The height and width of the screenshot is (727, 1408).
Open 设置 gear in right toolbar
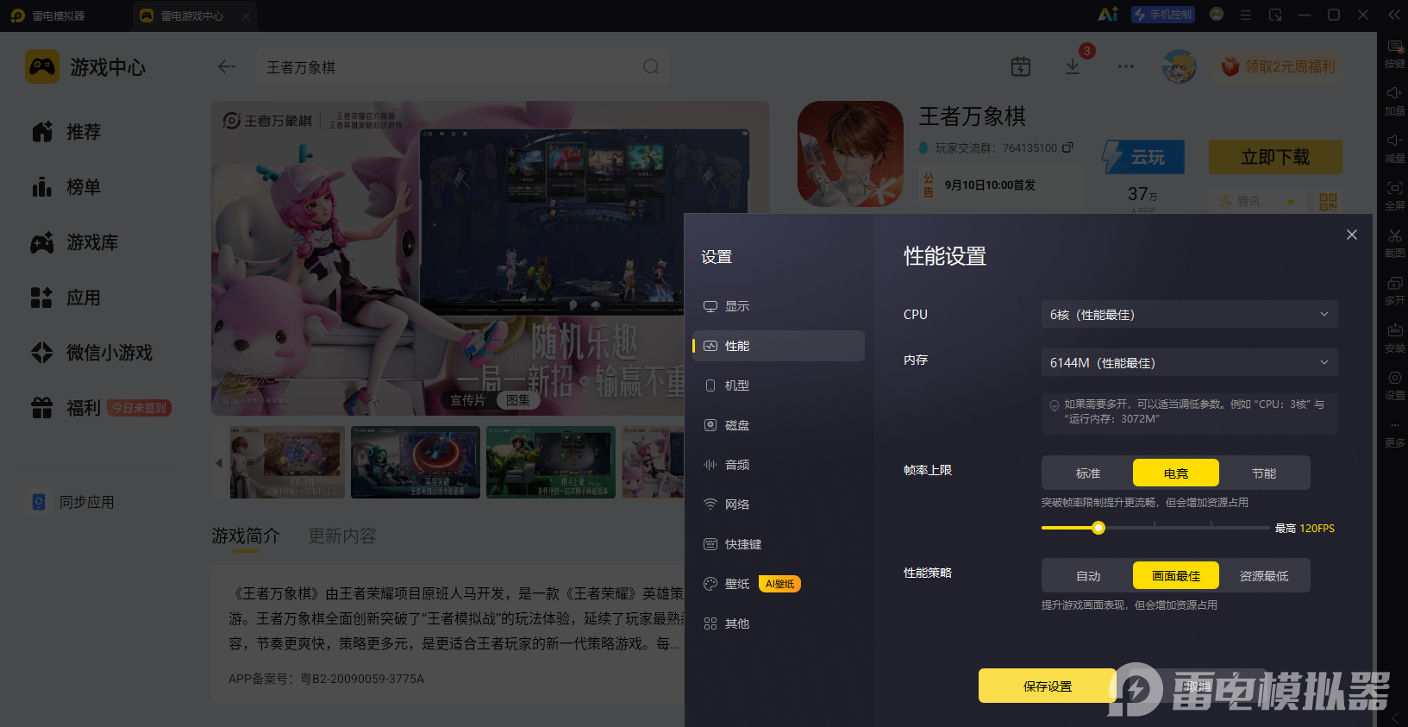[1394, 385]
